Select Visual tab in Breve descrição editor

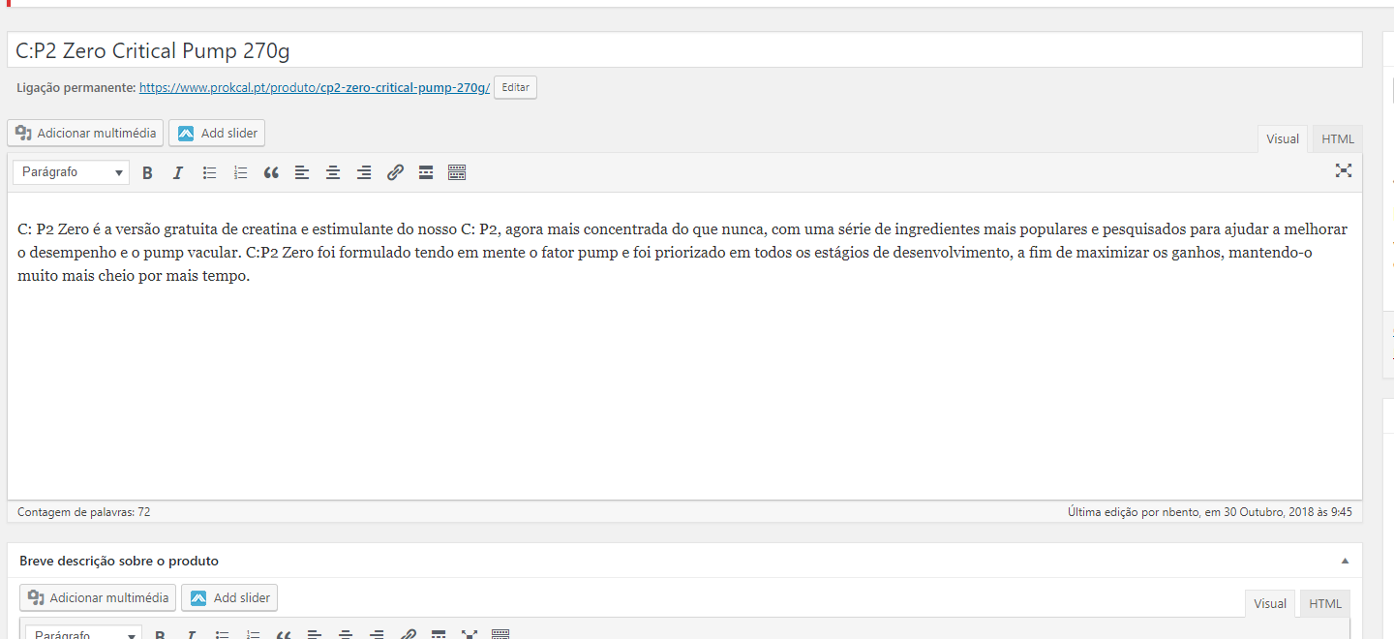[x=1270, y=603]
